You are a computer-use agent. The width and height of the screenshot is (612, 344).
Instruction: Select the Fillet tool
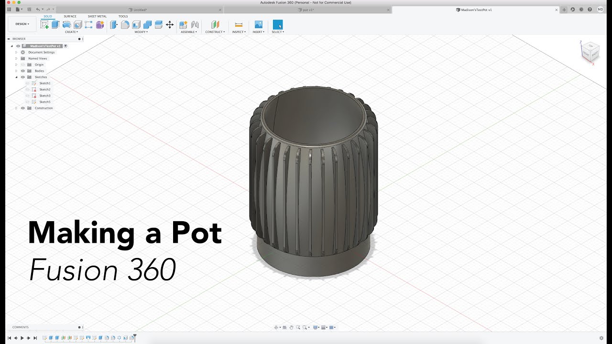click(x=125, y=25)
